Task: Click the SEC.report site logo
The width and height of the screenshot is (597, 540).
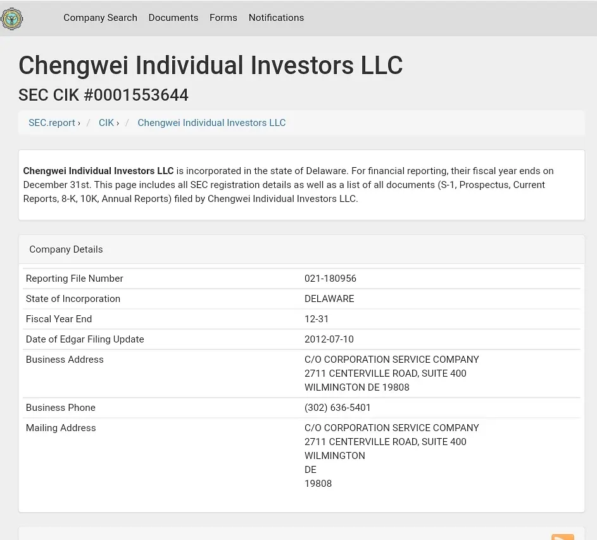Action: (12, 18)
